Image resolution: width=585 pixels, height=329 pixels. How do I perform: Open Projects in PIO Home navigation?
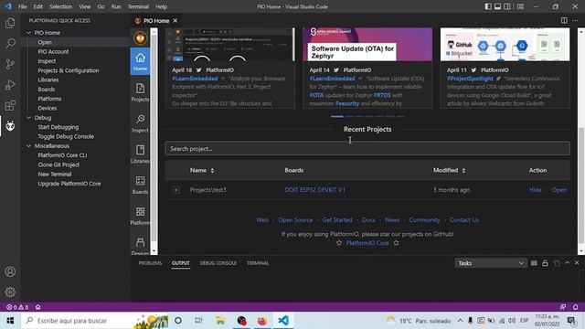pyautogui.click(x=140, y=92)
